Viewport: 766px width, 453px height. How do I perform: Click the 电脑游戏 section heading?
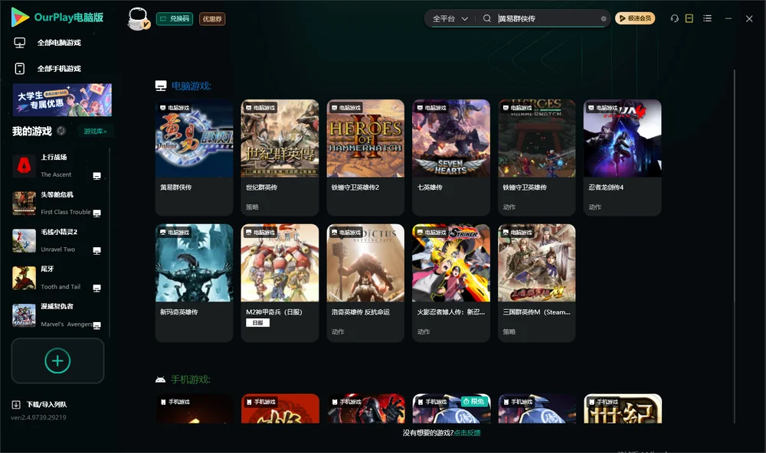191,86
